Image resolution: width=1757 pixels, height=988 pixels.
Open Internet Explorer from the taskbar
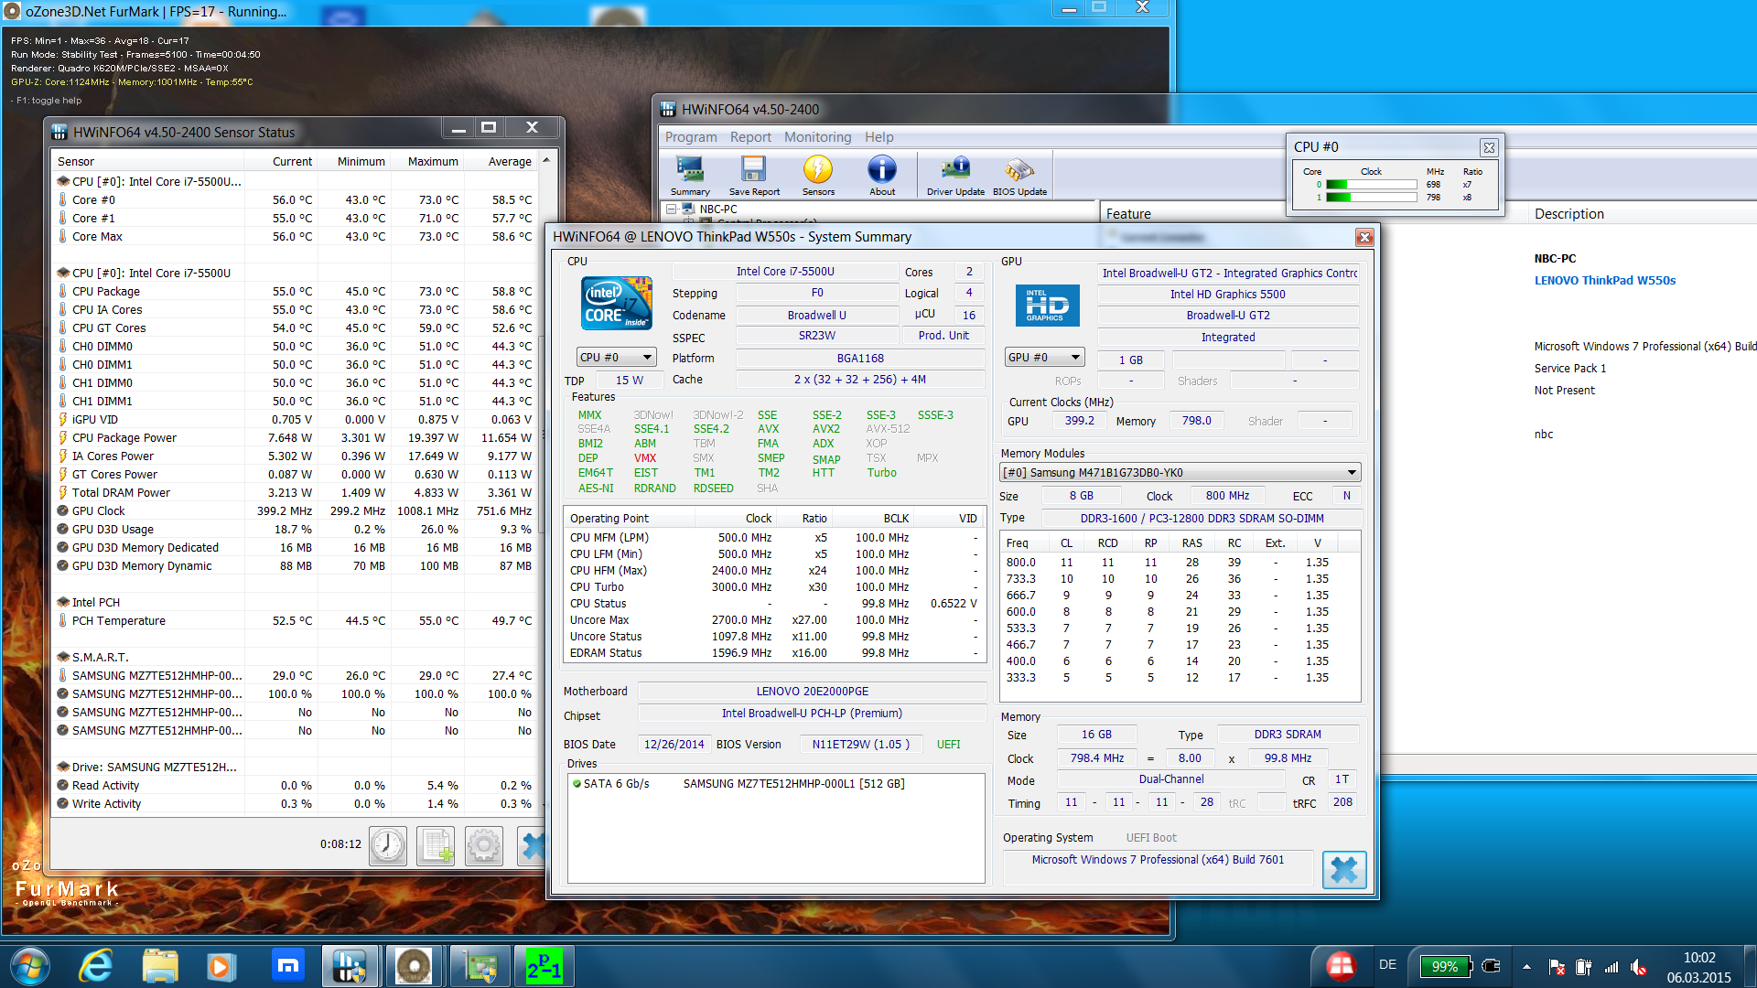coord(97,966)
